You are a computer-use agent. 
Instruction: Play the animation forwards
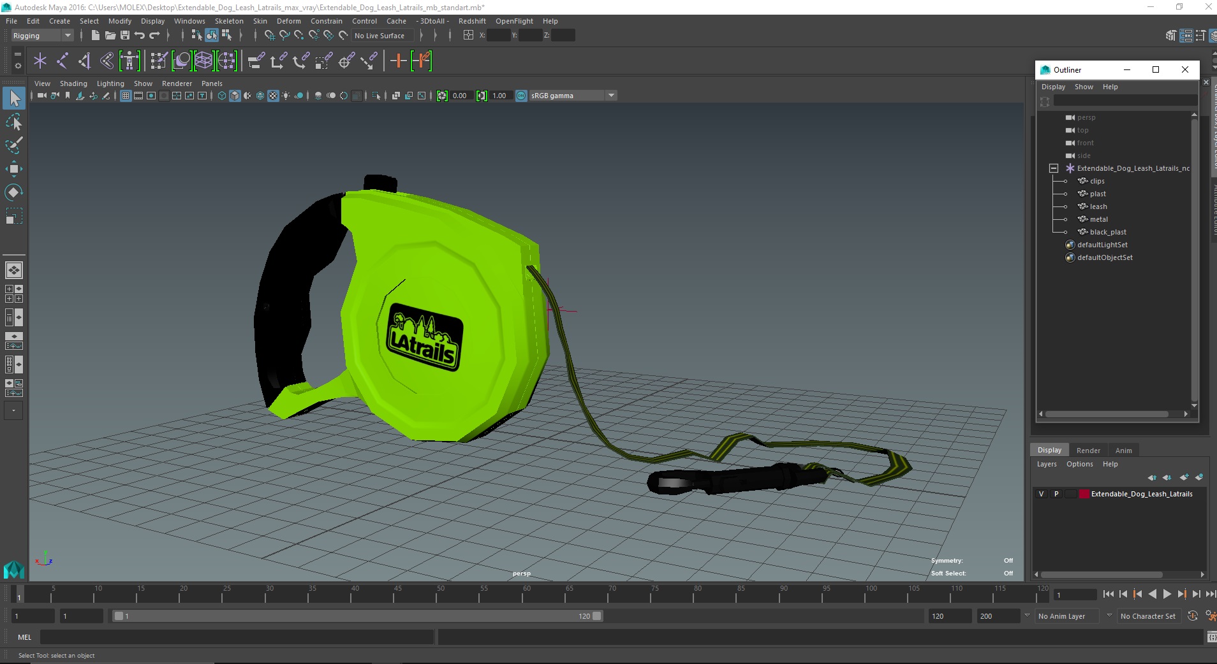(1167, 594)
